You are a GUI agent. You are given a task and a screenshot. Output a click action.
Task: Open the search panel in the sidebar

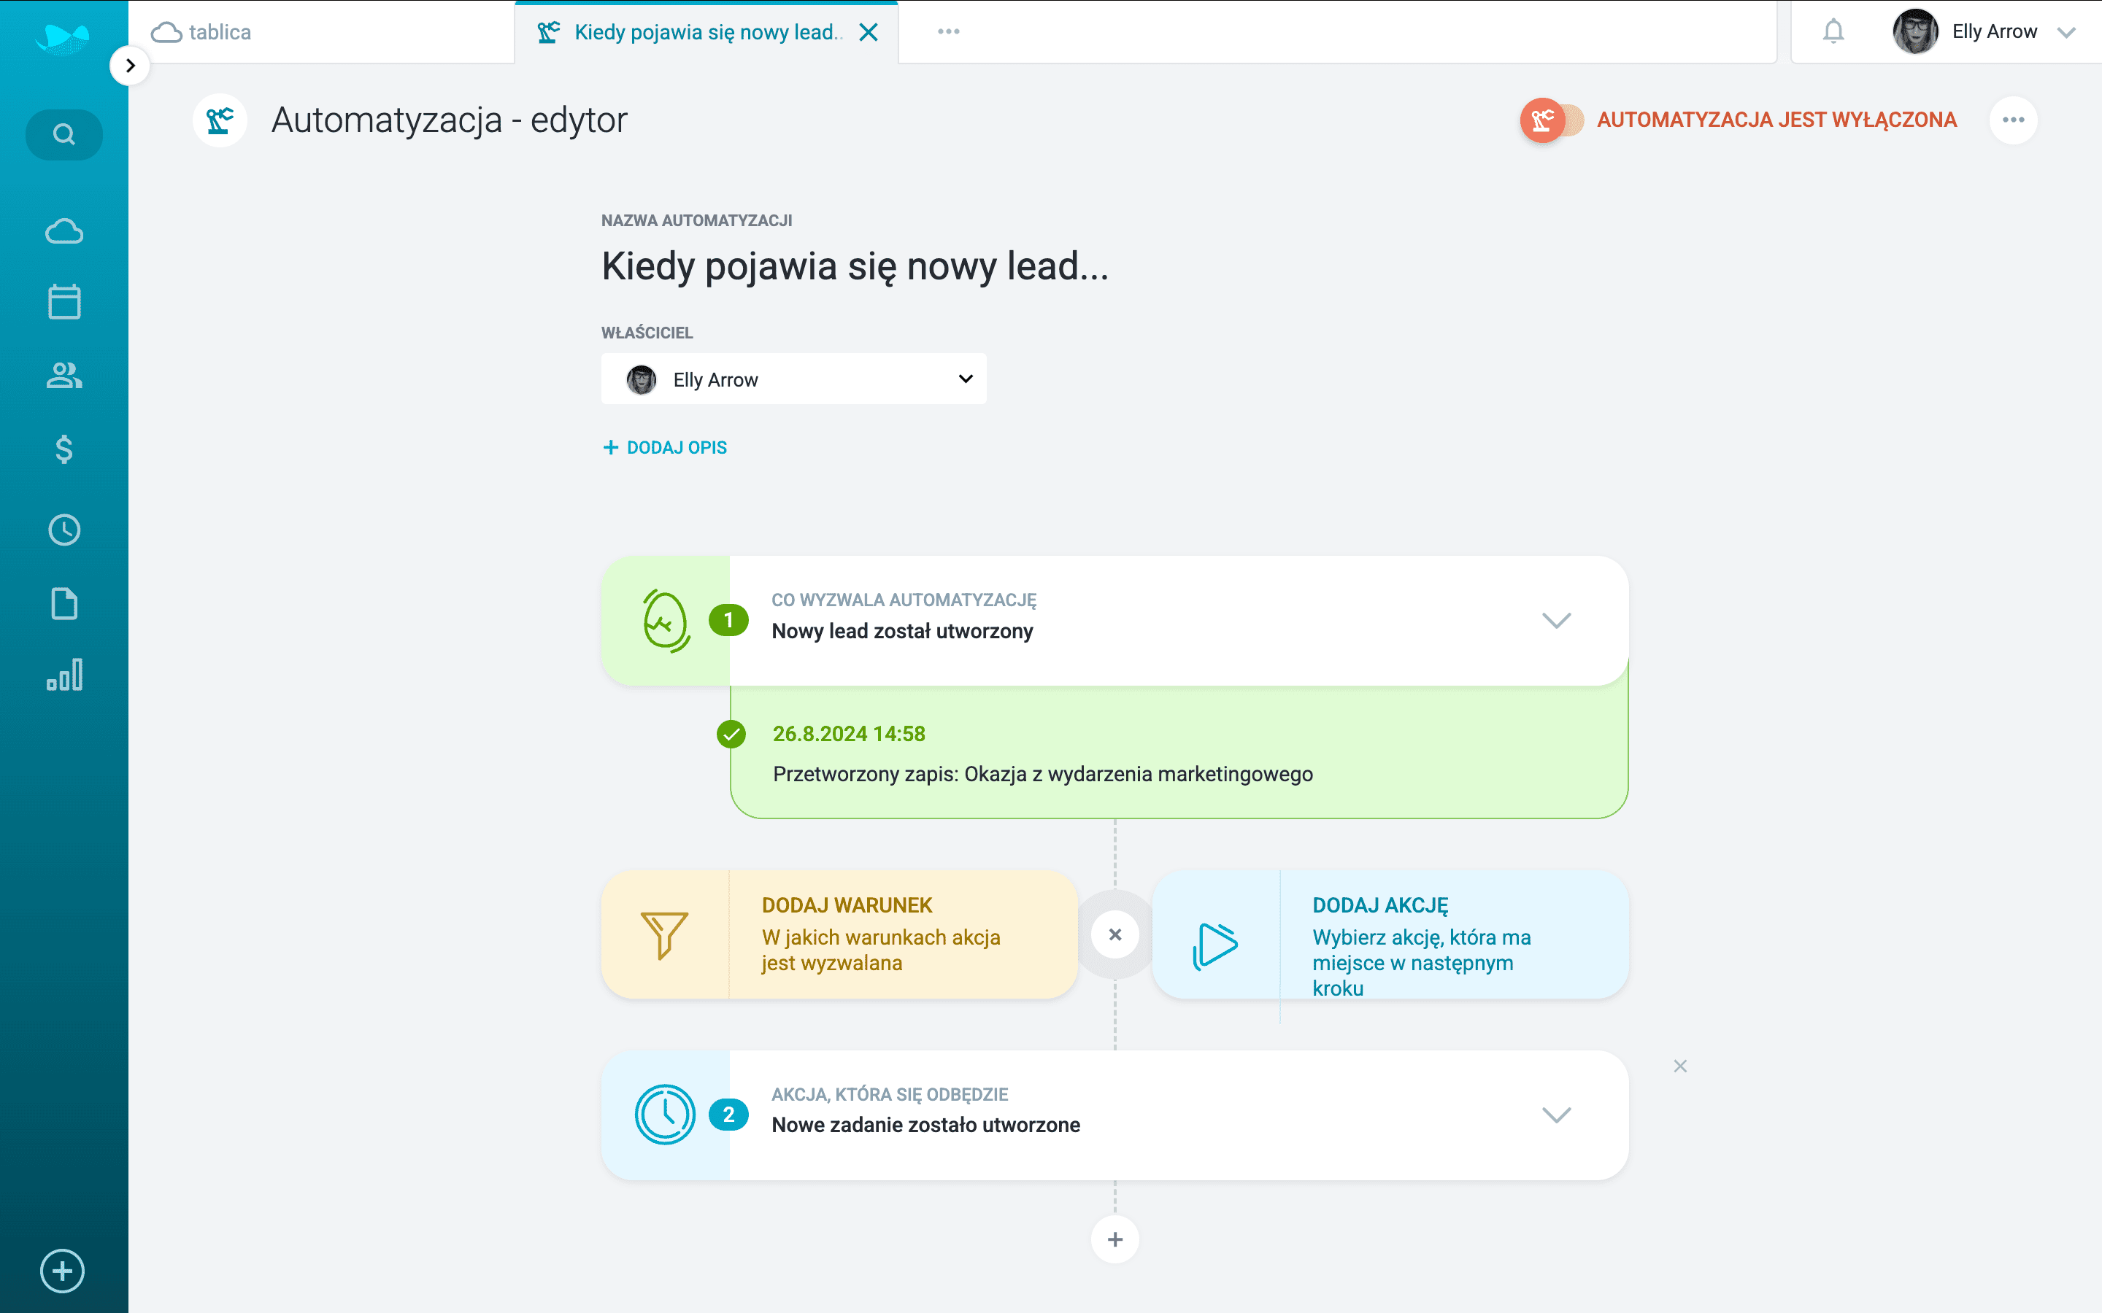point(63,135)
